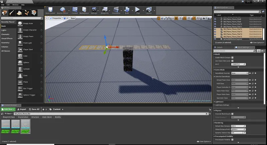Screen dimensions: 267x145
Task: Switch to the World Settings tab
Action: pos(243,47)
